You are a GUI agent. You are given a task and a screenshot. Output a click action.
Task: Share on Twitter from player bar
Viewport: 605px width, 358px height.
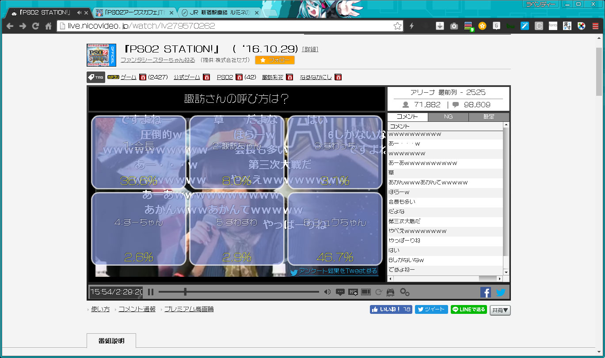click(501, 292)
